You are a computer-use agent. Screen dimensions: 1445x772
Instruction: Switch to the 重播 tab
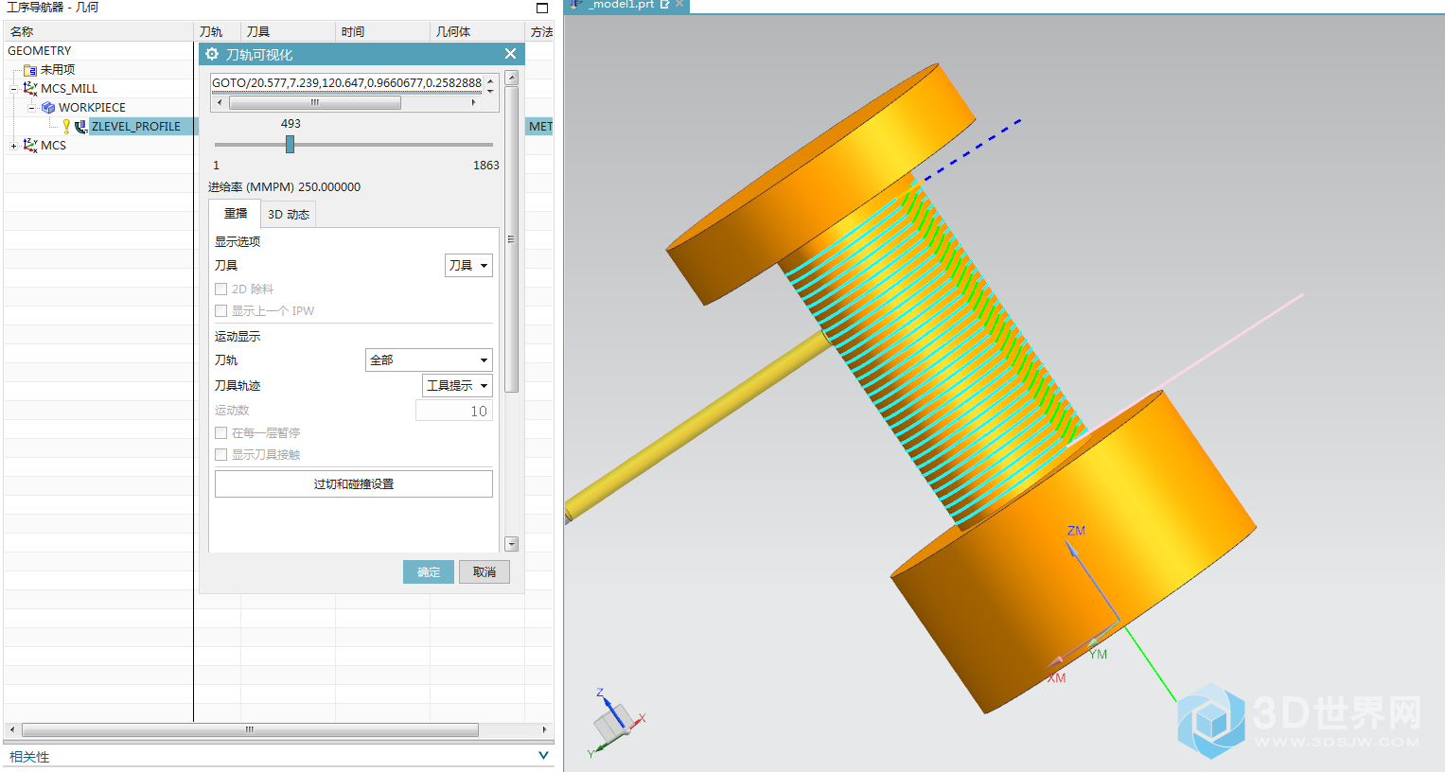coord(236,214)
